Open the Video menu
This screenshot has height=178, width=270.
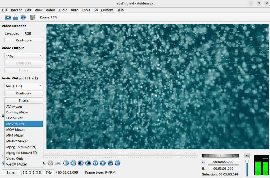pos(50,10)
